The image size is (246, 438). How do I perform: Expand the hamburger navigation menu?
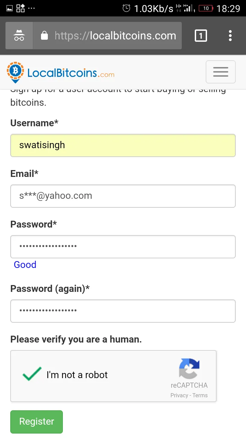click(221, 72)
